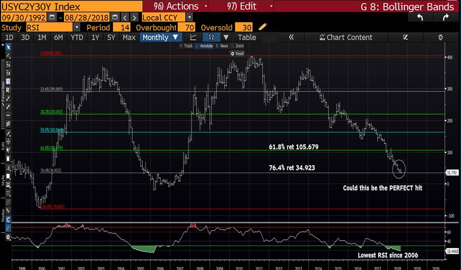The width and height of the screenshot is (461, 270).
Task: Click the move annotation crosshair tool
Action: pos(8,142)
